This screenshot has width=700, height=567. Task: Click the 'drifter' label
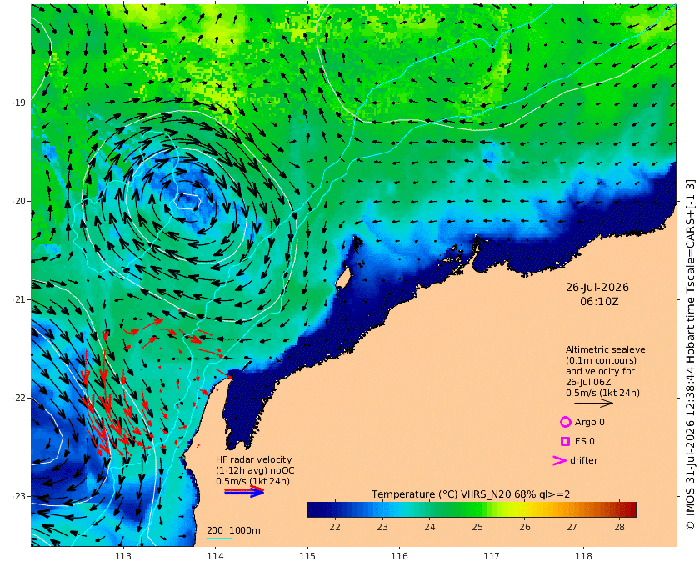(x=584, y=460)
